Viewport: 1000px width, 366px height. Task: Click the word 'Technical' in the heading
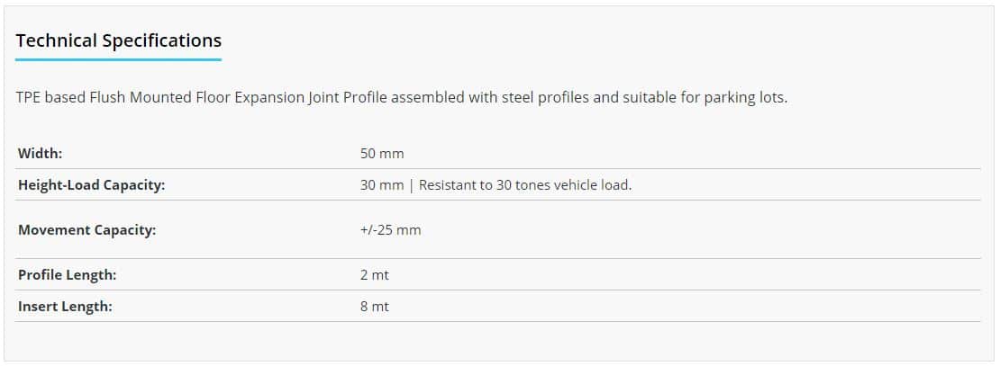[57, 40]
